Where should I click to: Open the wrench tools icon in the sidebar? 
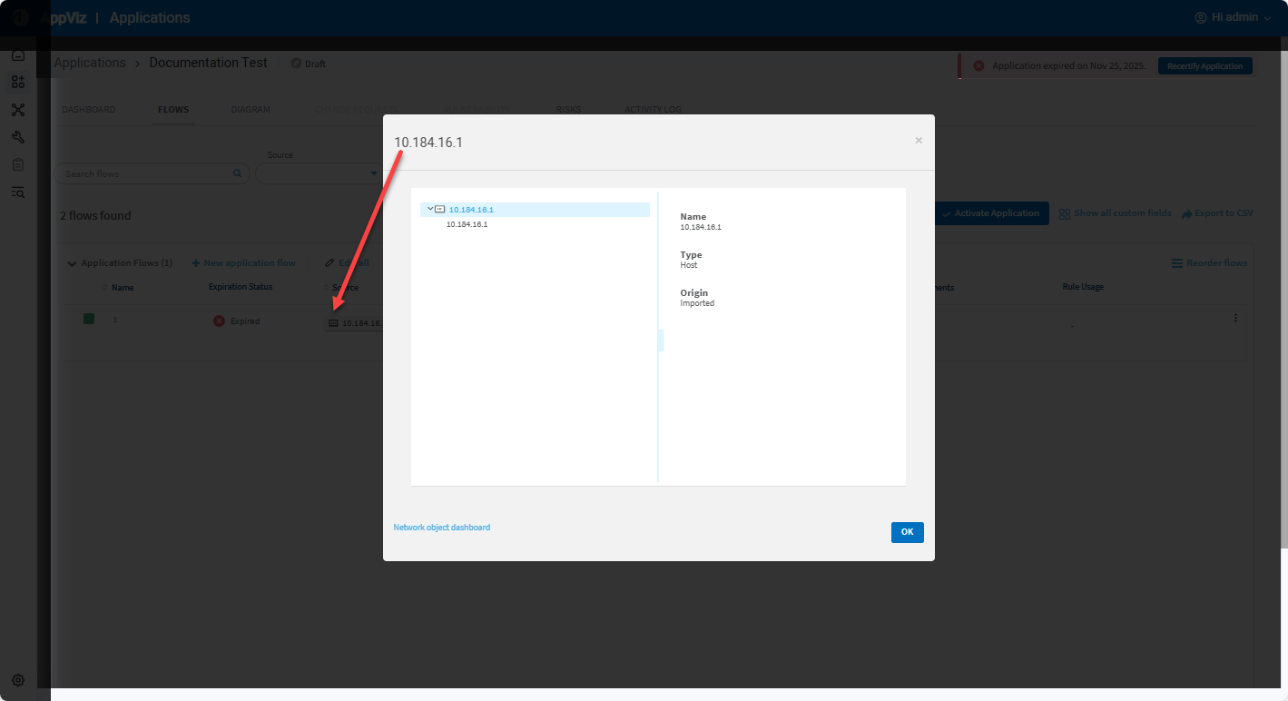[x=18, y=137]
